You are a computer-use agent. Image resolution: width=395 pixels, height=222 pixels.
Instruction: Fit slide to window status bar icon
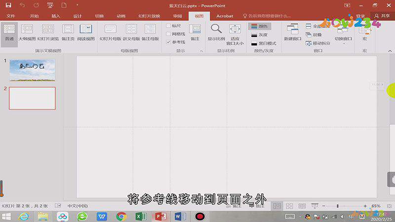[x=389, y=206]
